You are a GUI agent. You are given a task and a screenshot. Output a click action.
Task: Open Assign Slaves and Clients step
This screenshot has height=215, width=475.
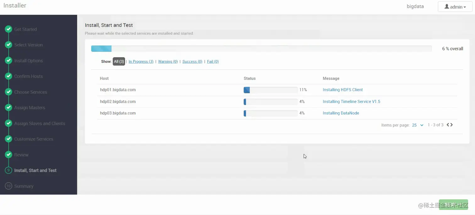point(40,123)
